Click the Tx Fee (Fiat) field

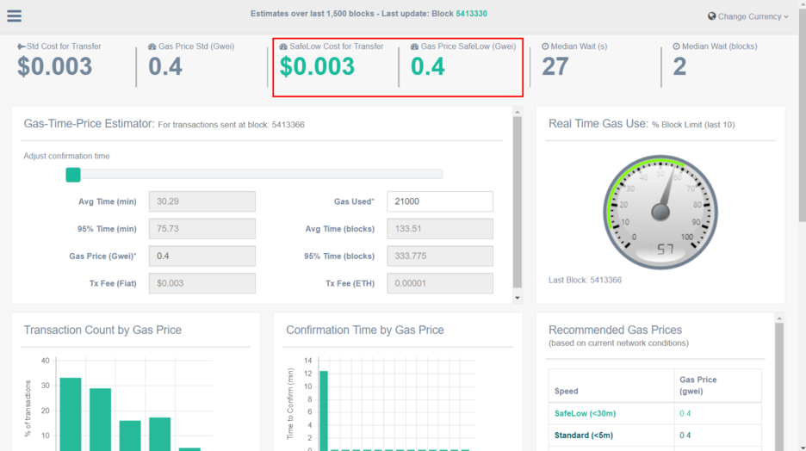pos(202,283)
